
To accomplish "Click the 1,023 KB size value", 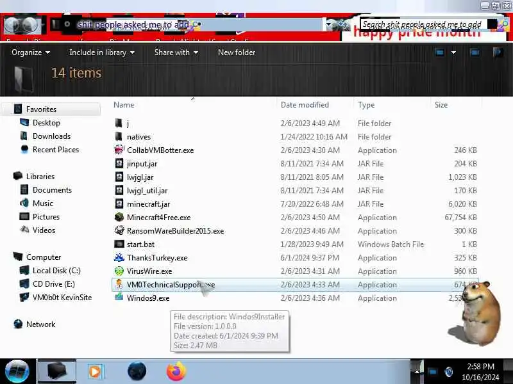I will tap(462, 177).
